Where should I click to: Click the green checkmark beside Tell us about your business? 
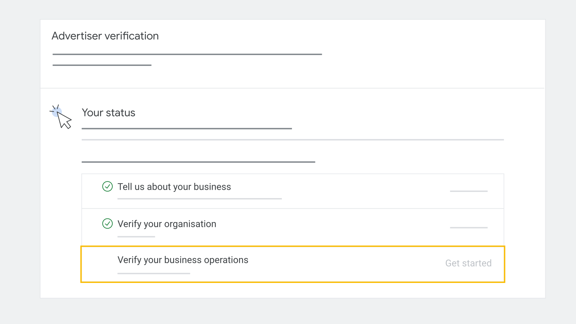point(108,186)
